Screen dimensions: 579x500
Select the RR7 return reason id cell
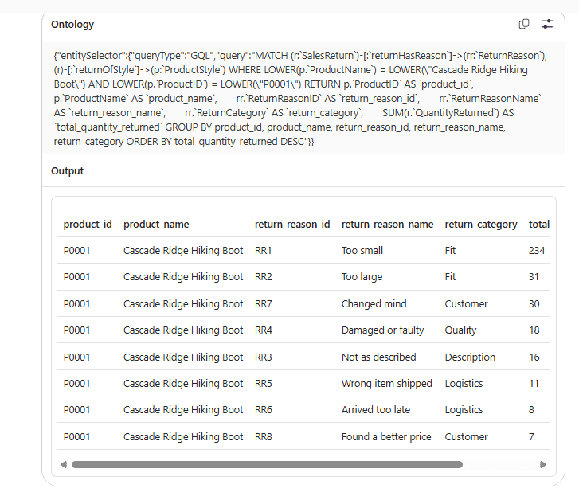click(x=264, y=303)
